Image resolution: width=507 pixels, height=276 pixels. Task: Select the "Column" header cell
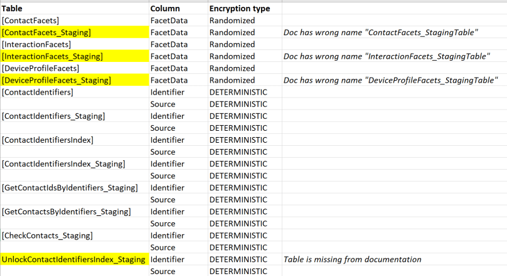[165, 9]
